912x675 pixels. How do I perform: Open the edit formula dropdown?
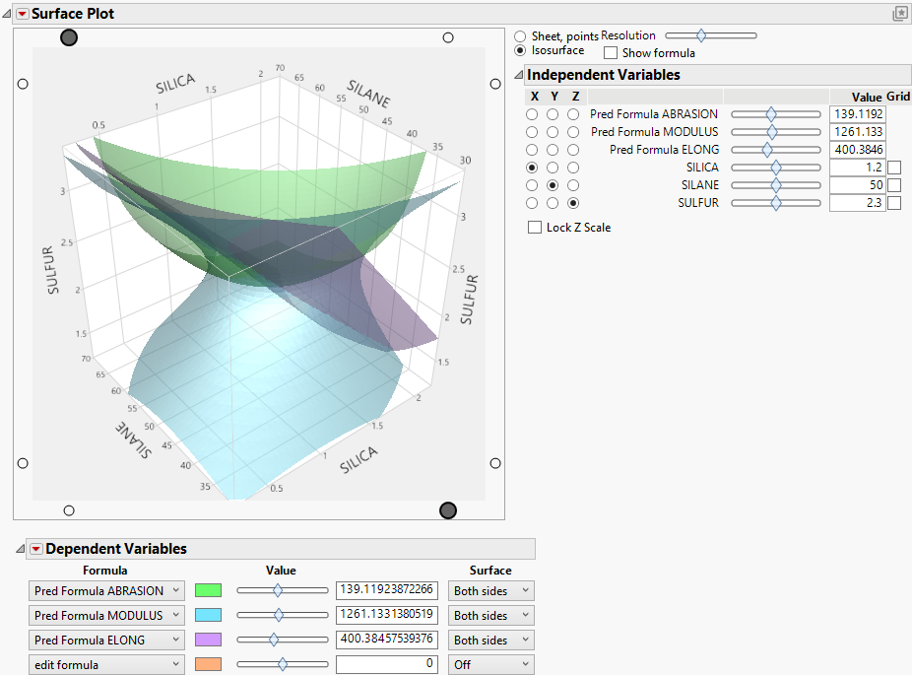coord(106,664)
